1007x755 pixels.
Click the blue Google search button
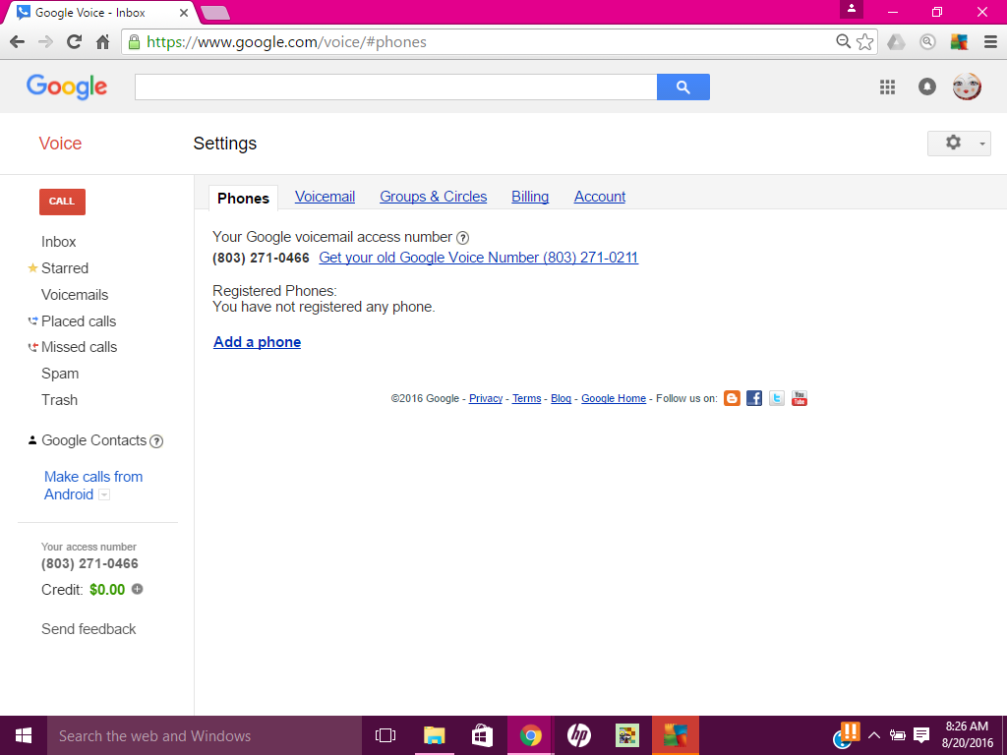(x=683, y=87)
